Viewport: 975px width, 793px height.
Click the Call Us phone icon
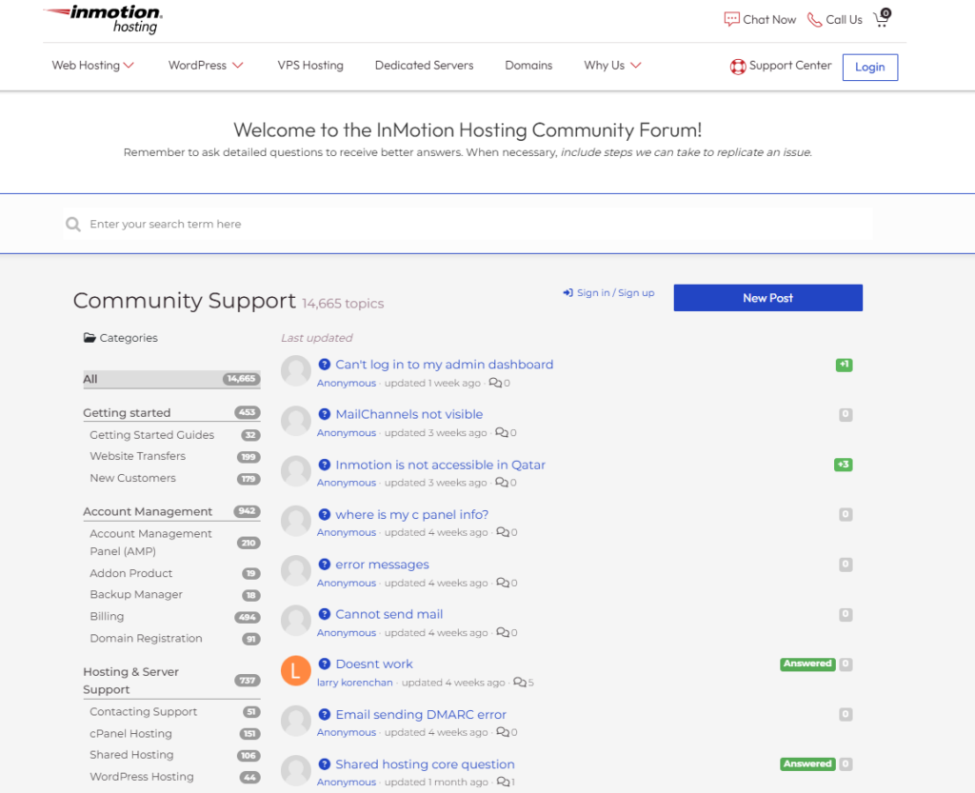[x=814, y=19]
